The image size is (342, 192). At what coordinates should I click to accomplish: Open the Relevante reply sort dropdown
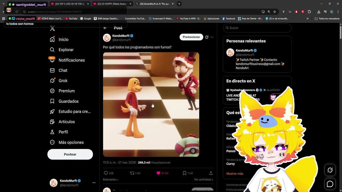(110, 180)
